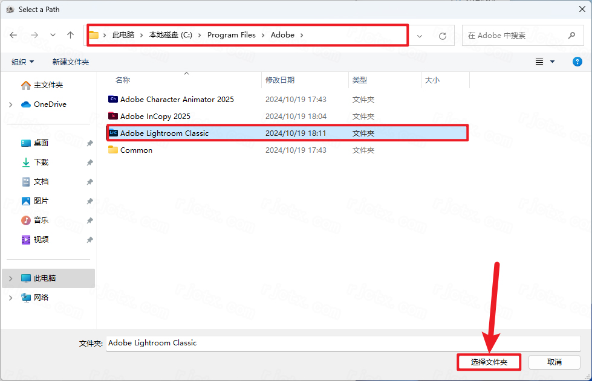Navigate to Program Files via breadcrumb
The width and height of the screenshot is (592, 381).
pyautogui.click(x=232, y=35)
